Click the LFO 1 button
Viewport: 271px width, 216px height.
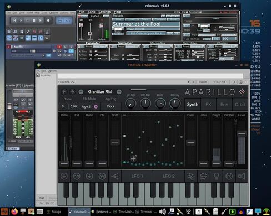[137, 176]
